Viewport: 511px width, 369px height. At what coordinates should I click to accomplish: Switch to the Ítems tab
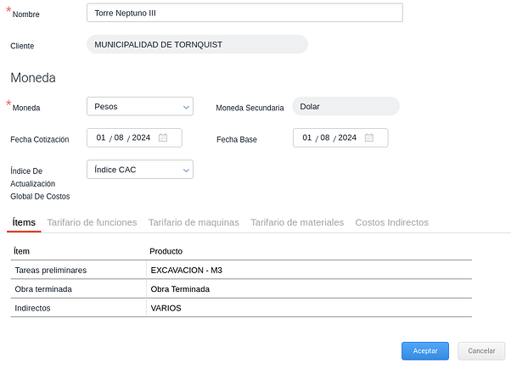[x=24, y=222]
